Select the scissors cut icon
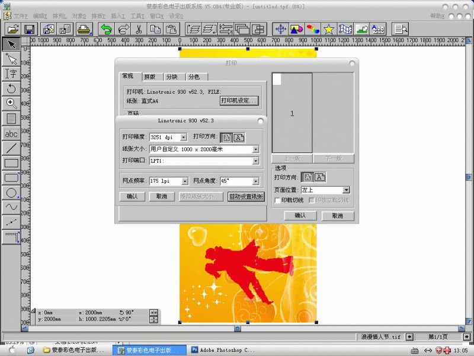 point(138,28)
